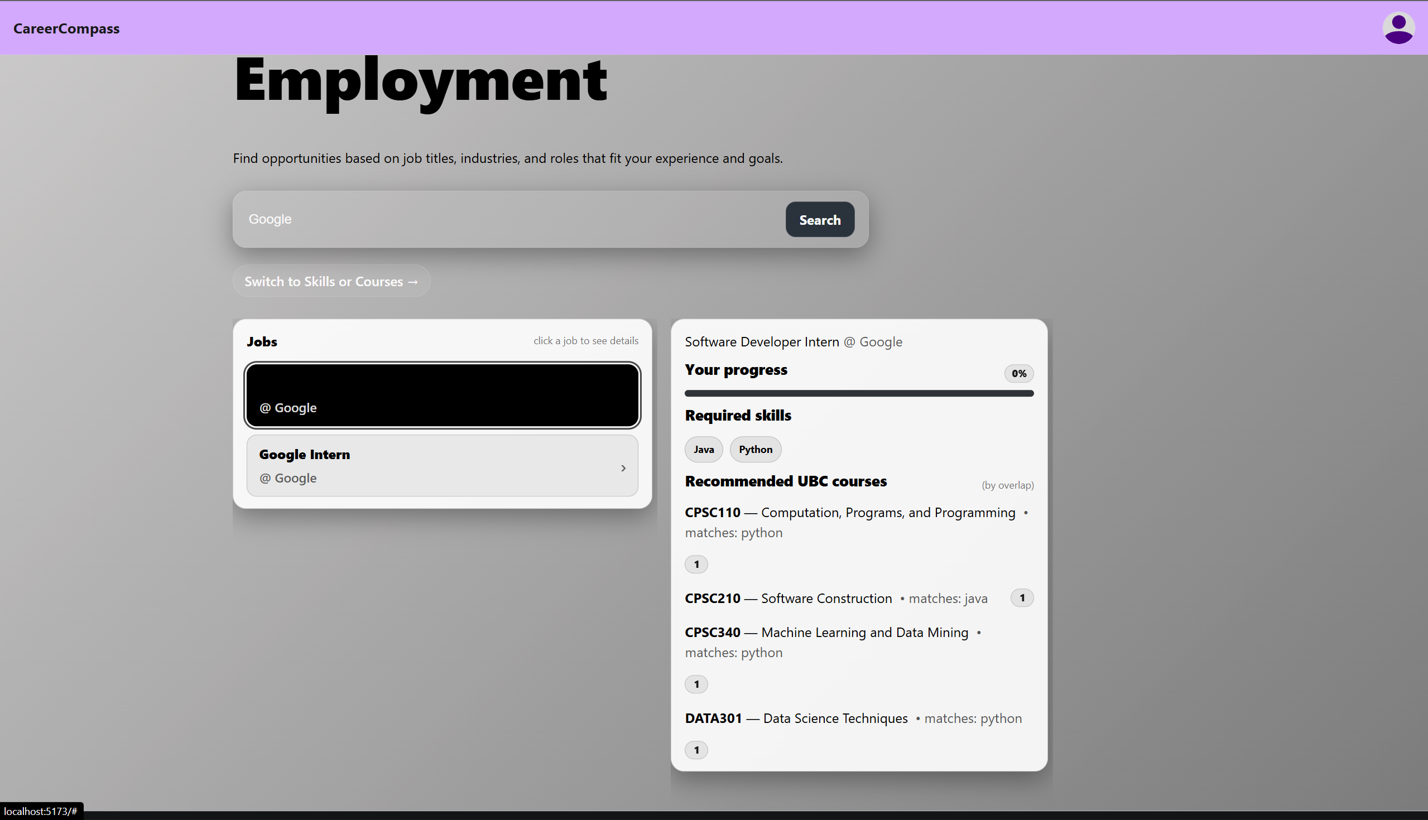
Task: Click the Your progress bar
Action: click(x=858, y=393)
